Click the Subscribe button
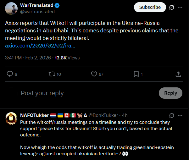This screenshot has height=160, width=189. pos(150,7)
